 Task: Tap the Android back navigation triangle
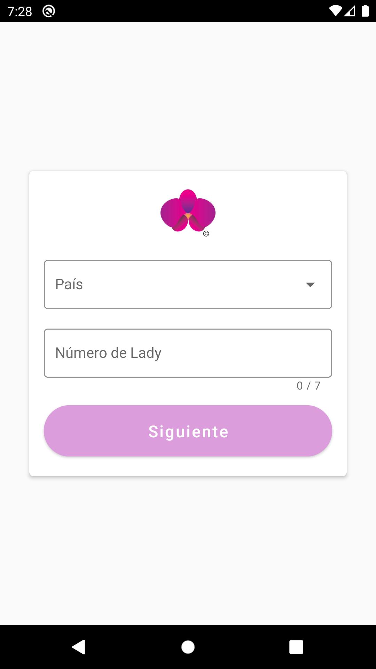coord(79,647)
